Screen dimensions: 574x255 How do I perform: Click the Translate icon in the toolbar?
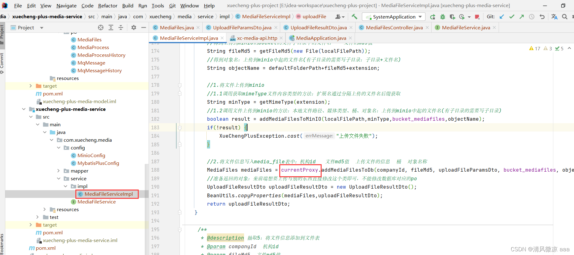click(x=555, y=17)
